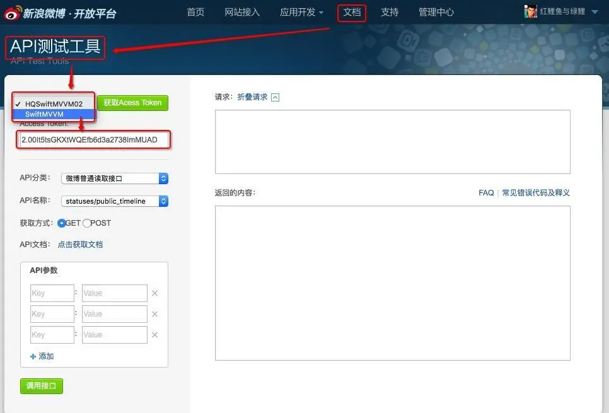This screenshot has width=609, height=413.
Task: Focus the second Key parameter field
Action: click(52, 314)
